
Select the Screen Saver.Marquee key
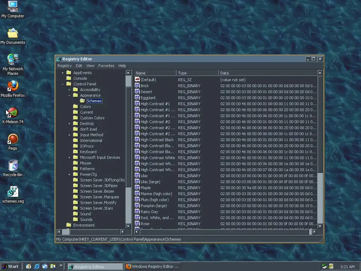pos(99,197)
